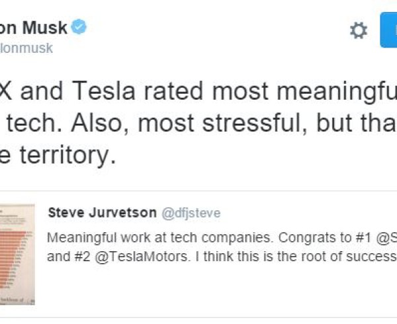Click the first line of Musk's tweet
Viewport: 397px width, 324px height.
click(198, 91)
